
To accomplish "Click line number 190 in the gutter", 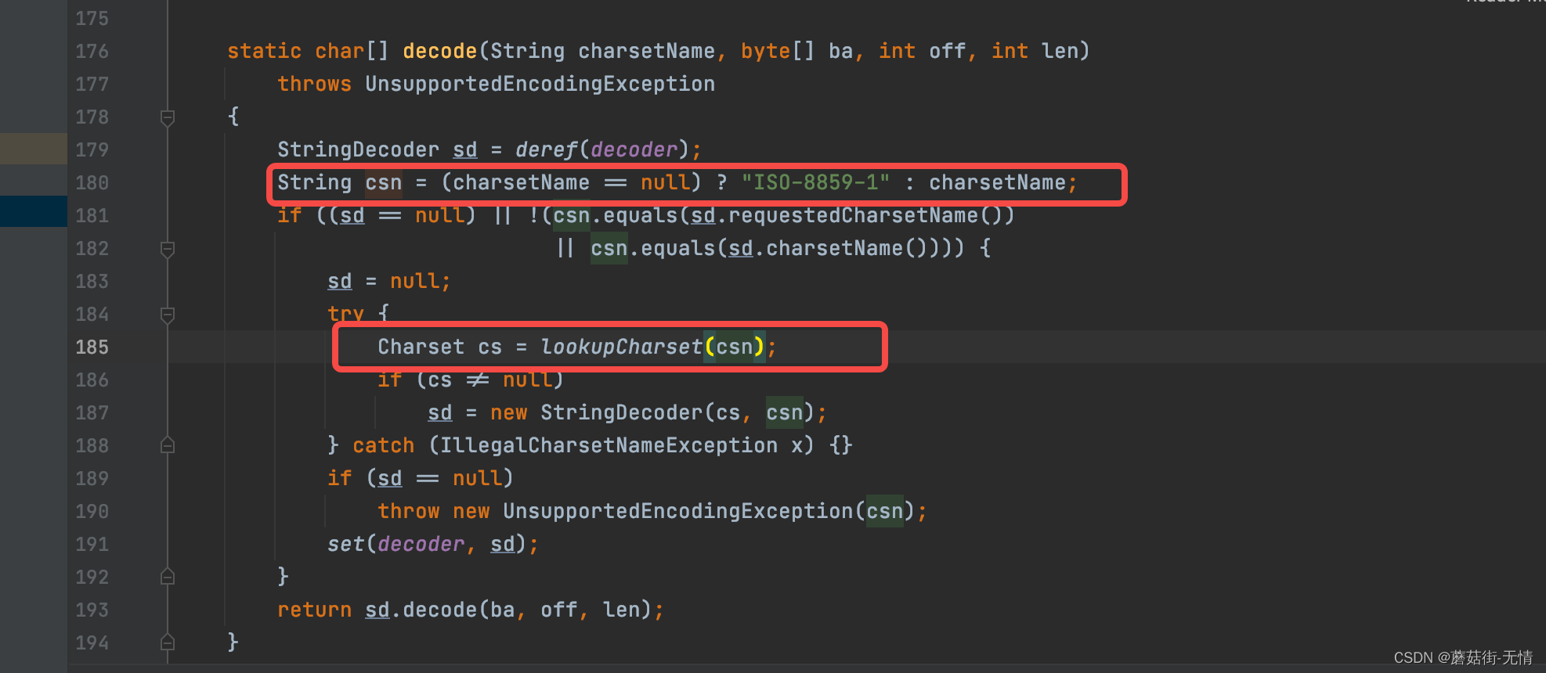I will (92, 512).
